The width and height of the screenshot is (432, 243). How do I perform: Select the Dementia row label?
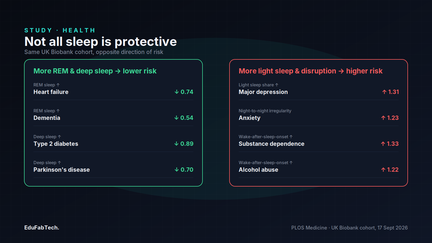pos(47,118)
